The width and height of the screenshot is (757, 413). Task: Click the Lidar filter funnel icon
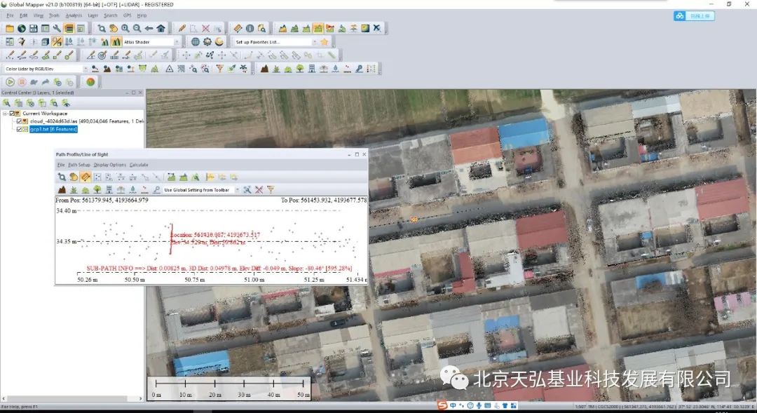tap(219, 69)
